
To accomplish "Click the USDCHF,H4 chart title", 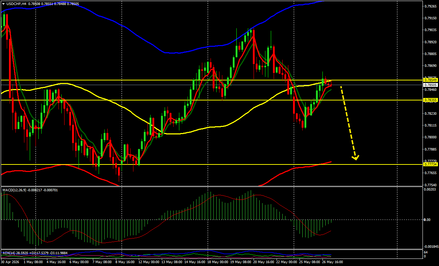I will (x=16, y=4).
